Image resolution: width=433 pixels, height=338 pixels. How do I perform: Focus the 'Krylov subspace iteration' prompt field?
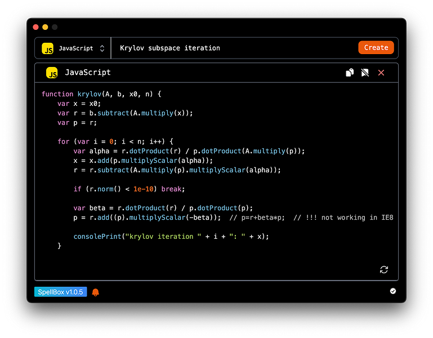coord(234,48)
